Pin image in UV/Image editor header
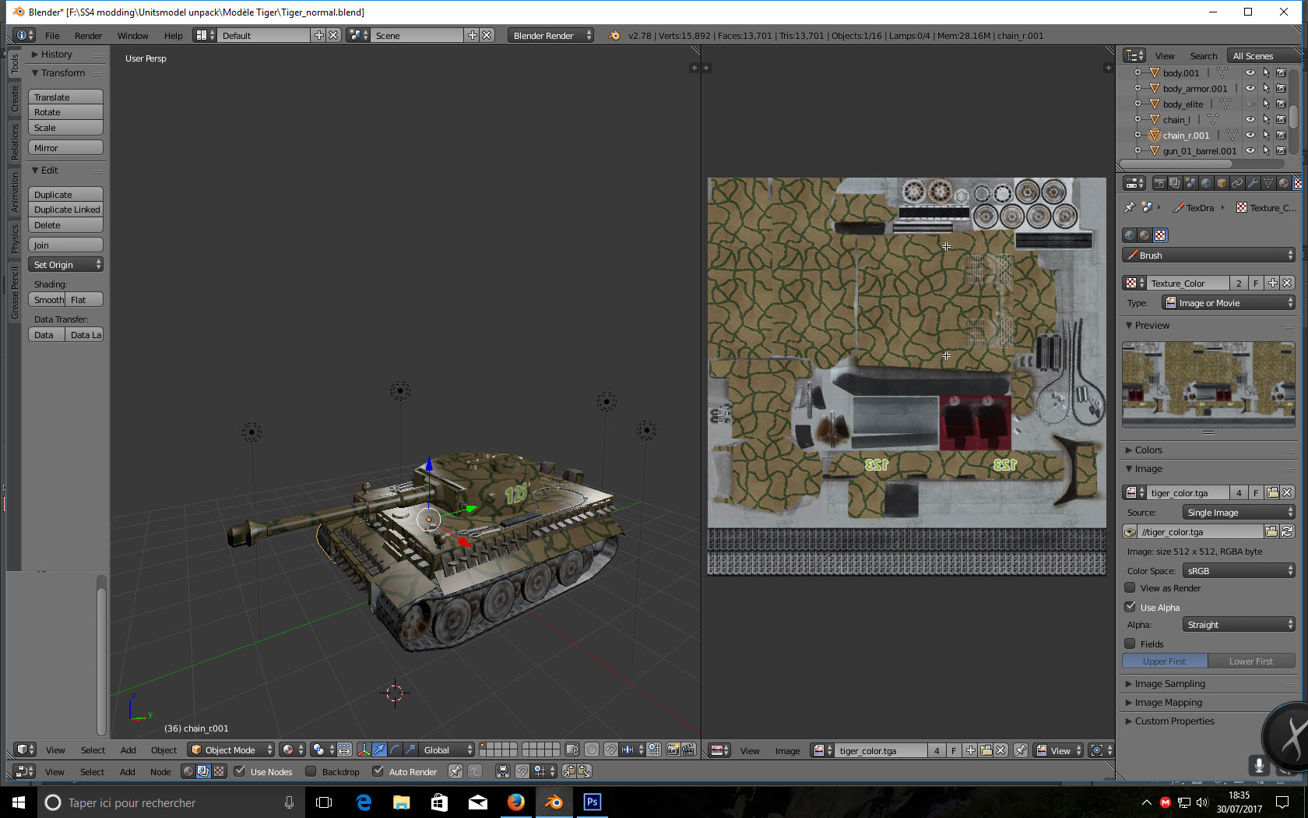The image size is (1308, 818). (1021, 750)
